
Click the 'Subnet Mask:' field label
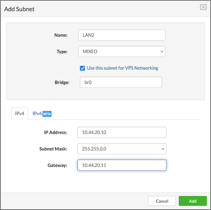click(x=54, y=149)
